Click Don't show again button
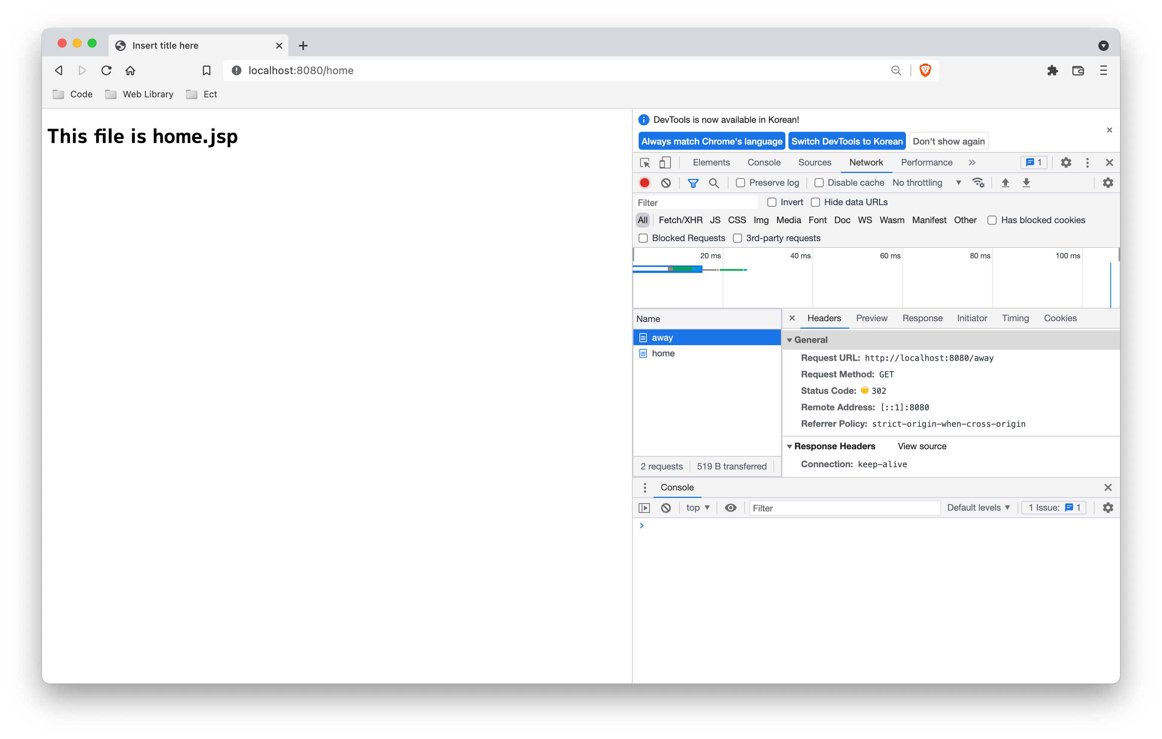 click(949, 142)
